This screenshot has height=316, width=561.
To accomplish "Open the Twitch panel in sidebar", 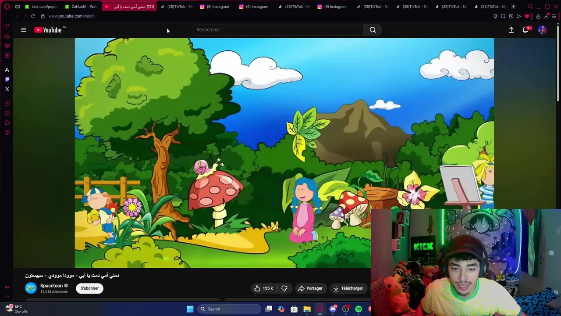I will (7, 79).
